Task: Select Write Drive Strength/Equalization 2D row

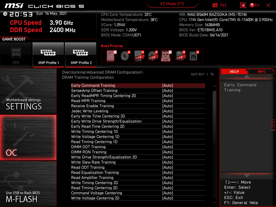Action: pos(138,157)
